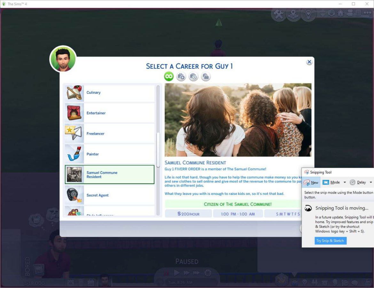The image size is (374, 288).
Task: Expand the more options ellipsis menu
Action: (x=367, y=13)
